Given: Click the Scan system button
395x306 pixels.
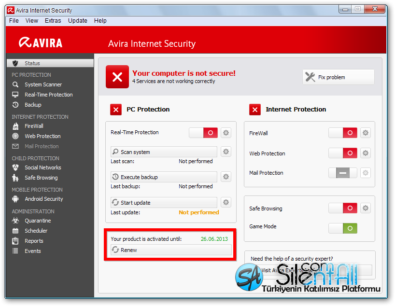Looking at the screenshot, I should [x=164, y=152].
